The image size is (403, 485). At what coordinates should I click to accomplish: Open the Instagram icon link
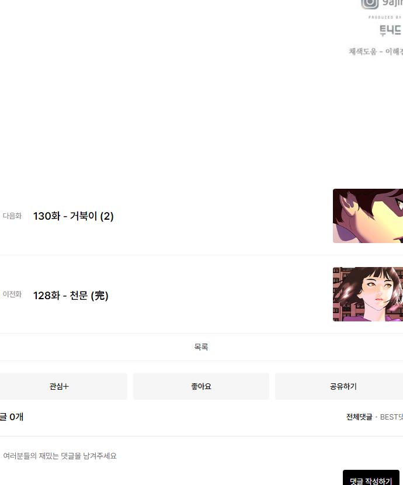coord(370,4)
